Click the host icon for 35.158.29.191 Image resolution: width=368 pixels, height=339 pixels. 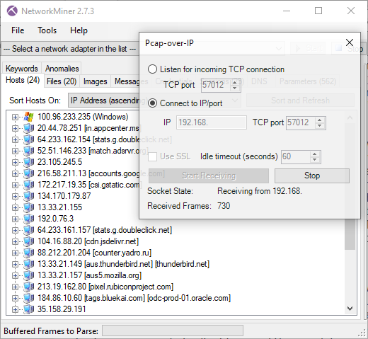pos(29,309)
